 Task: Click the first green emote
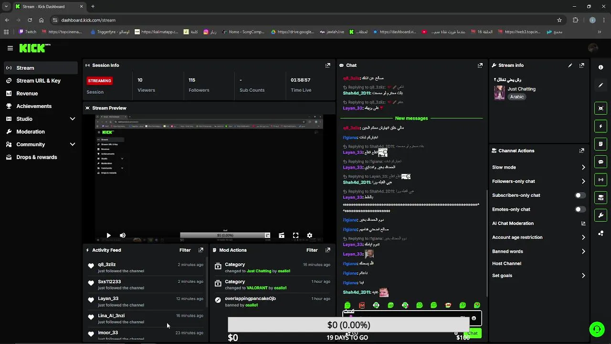coord(348,305)
